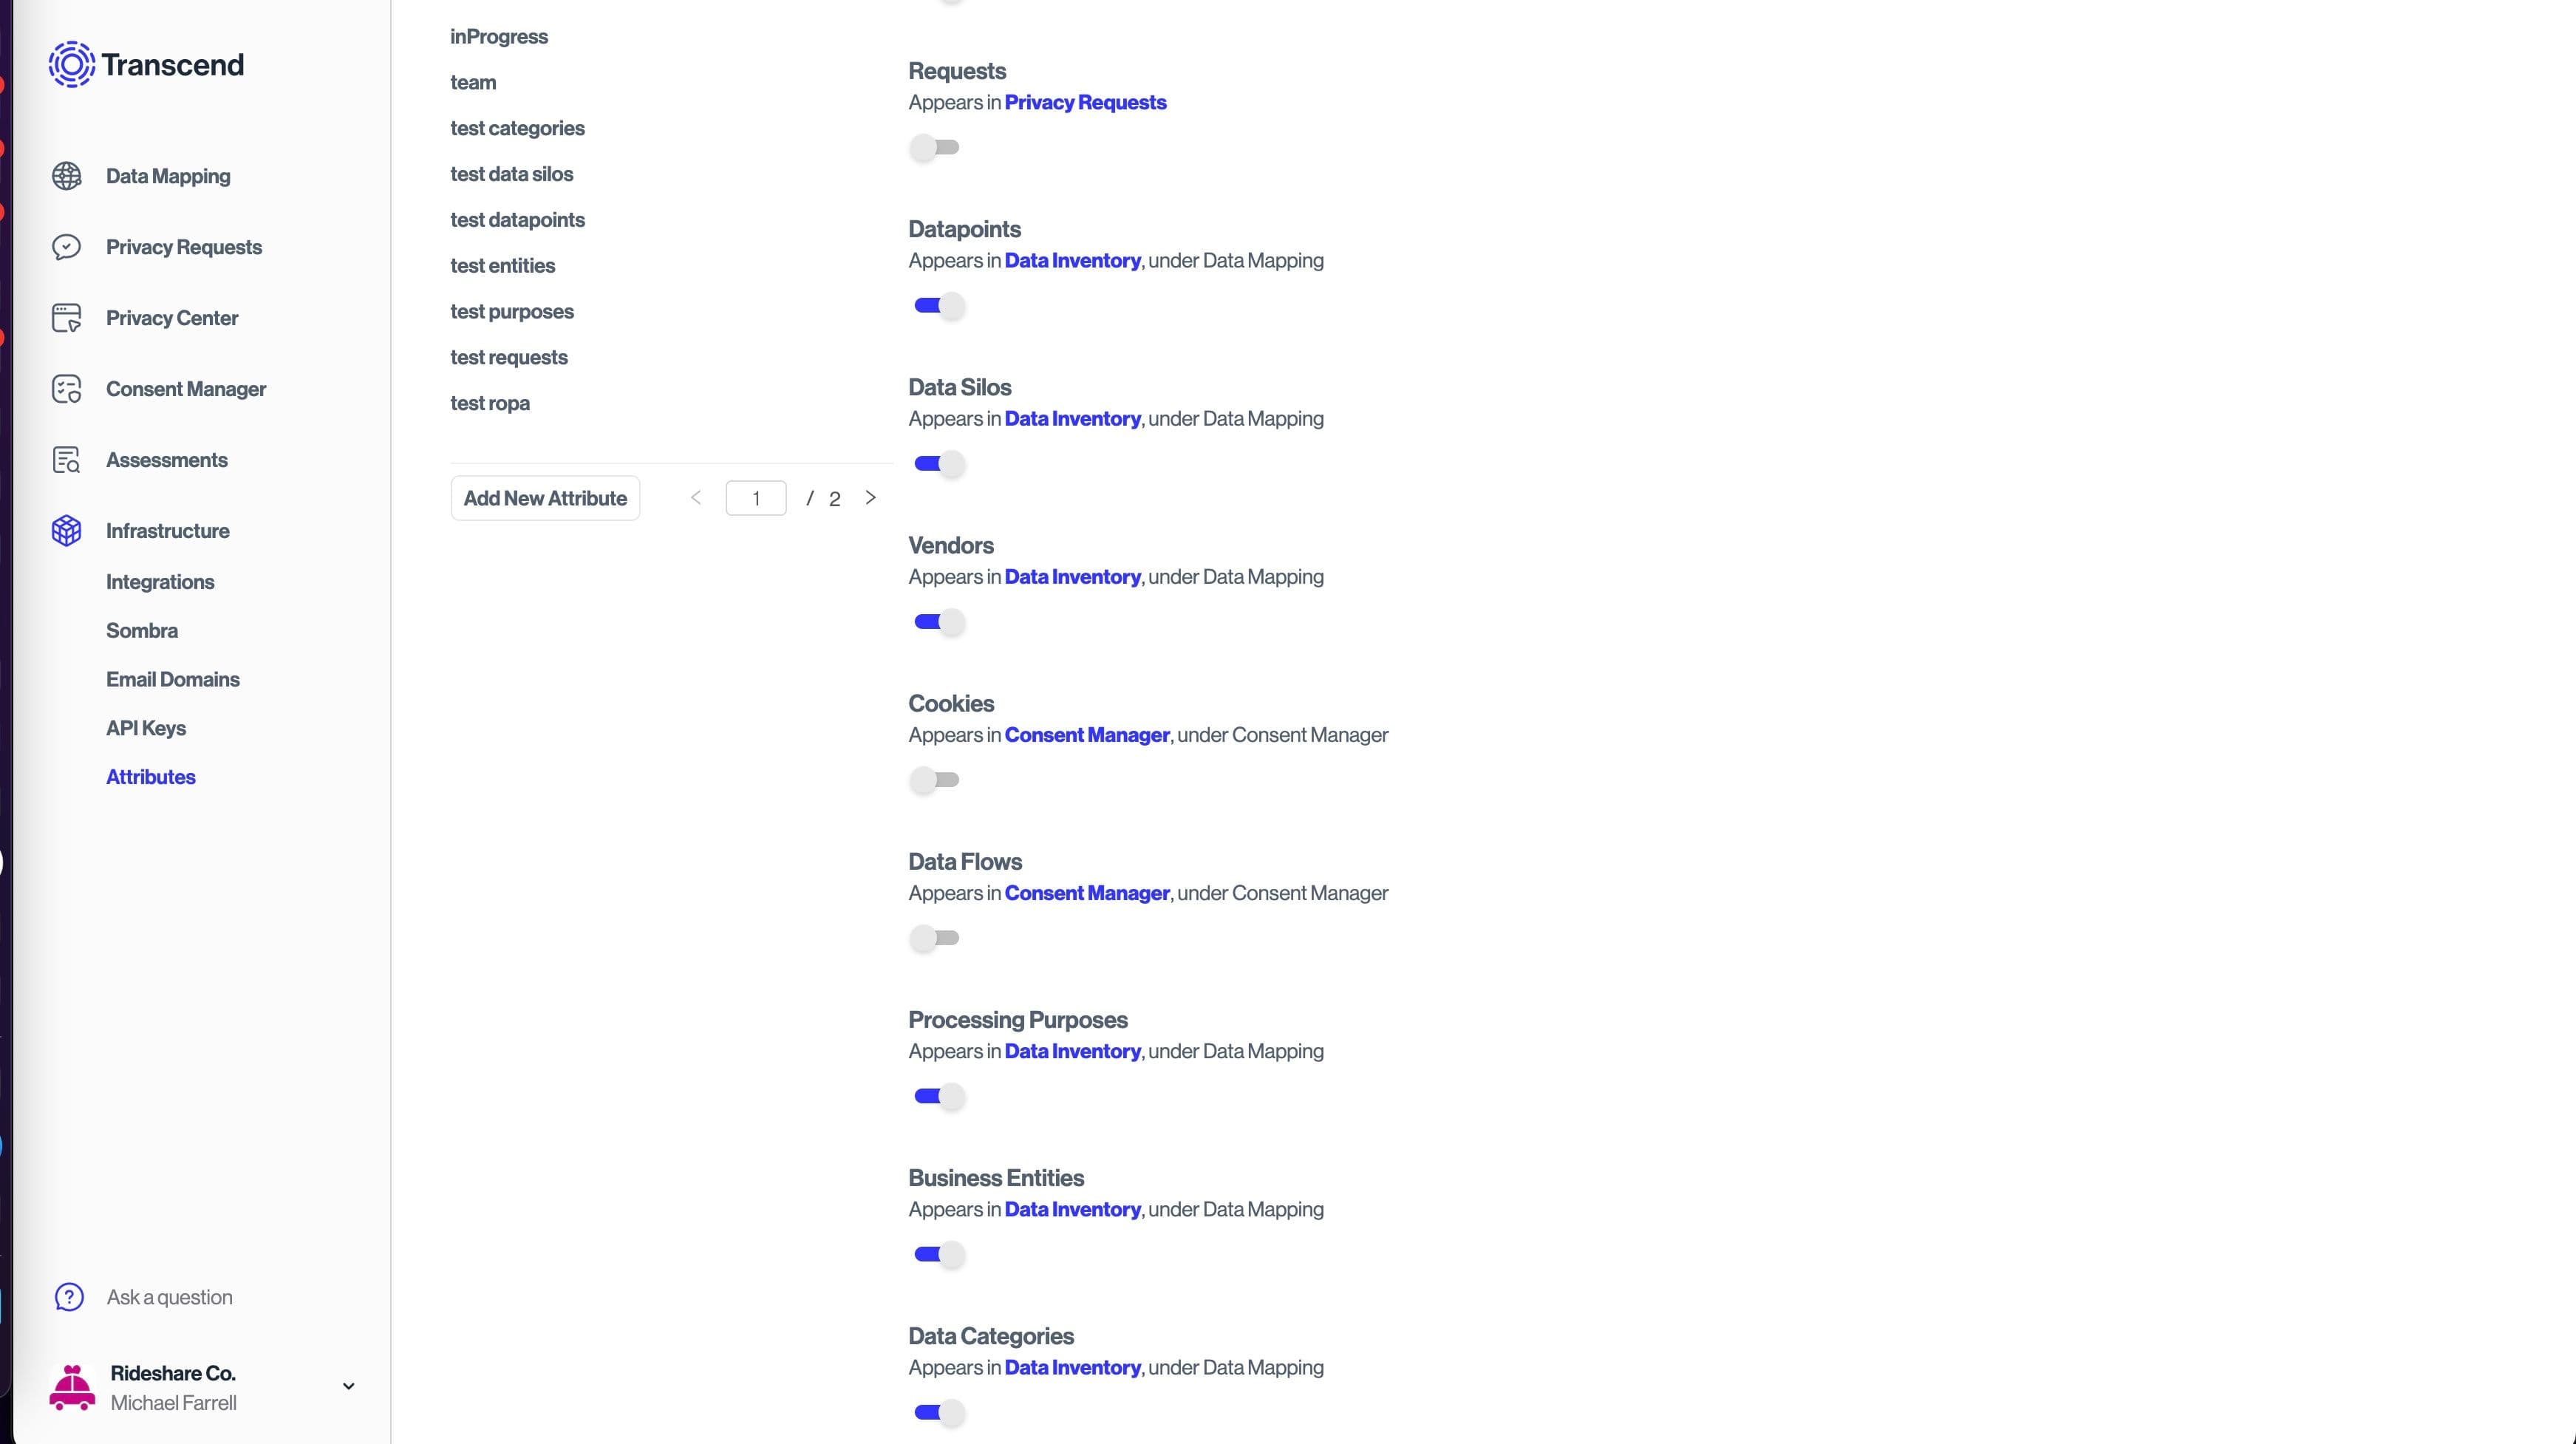Disable the Datapoints toggle
The height and width of the screenshot is (1444, 2576).
[938, 306]
